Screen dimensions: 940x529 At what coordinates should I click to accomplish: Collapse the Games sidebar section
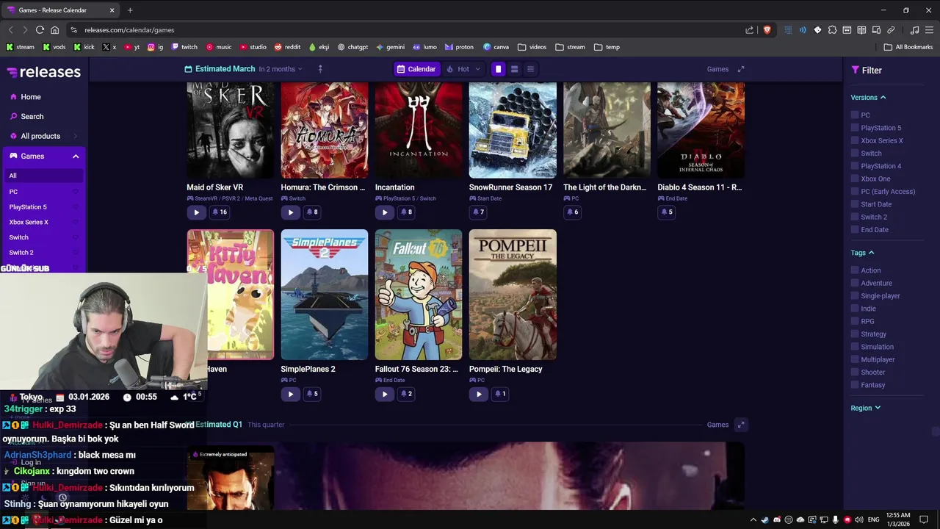pyautogui.click(x=75, y=156)
